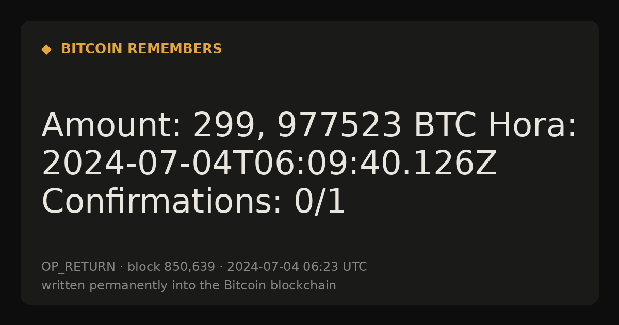Click the BTC currency unit text
Screen dimensions: 619x325
coord(445,126)
